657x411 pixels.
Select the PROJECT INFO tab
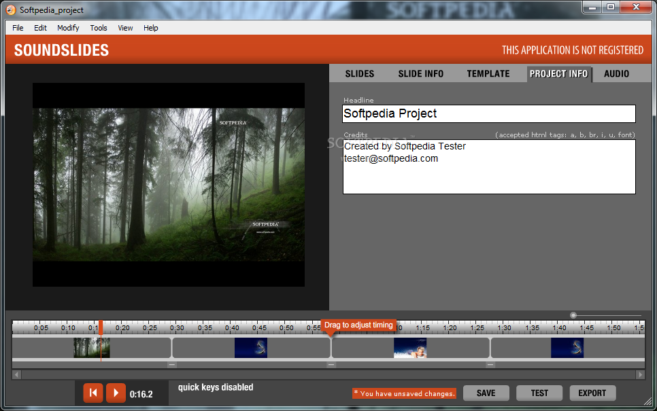[x=558, y=73]
